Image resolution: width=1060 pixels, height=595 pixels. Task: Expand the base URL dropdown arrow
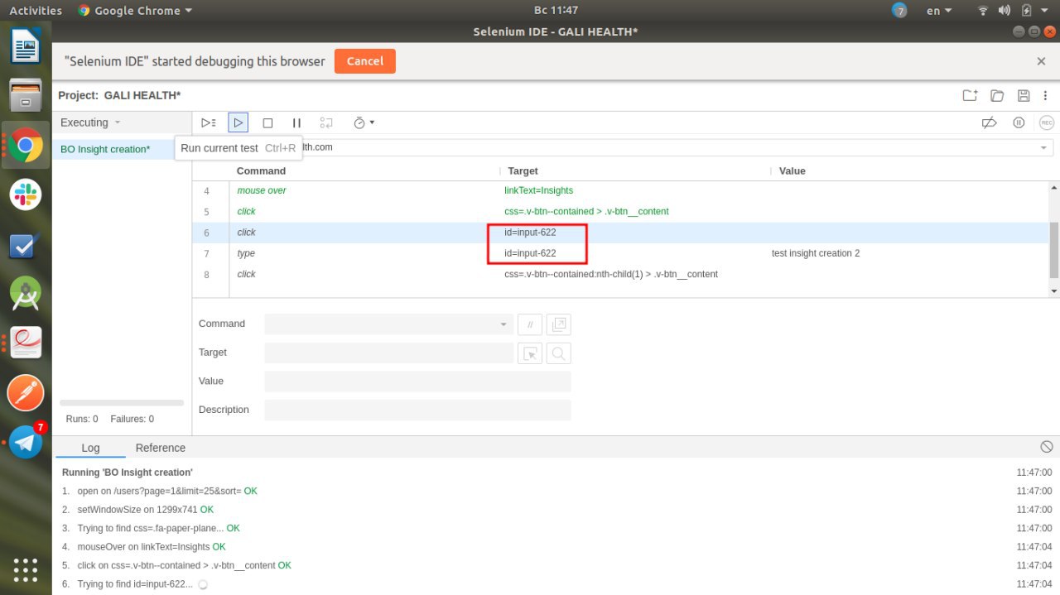pyautogui.click(x=1043, y=147)
